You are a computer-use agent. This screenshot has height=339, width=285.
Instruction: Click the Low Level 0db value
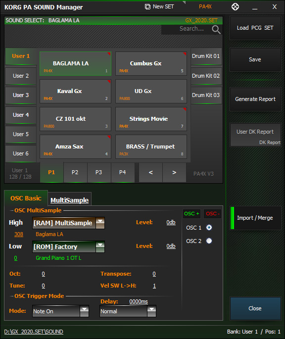point(171,246)
